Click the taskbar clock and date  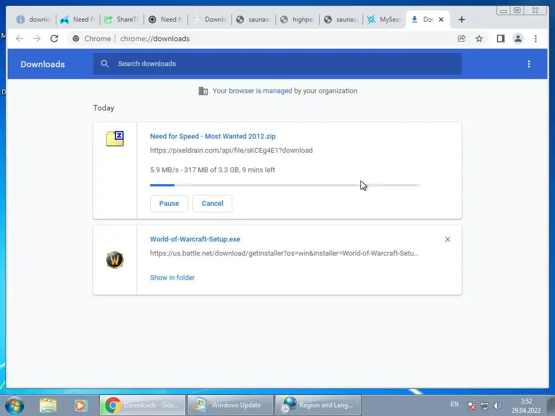point(526,406)
